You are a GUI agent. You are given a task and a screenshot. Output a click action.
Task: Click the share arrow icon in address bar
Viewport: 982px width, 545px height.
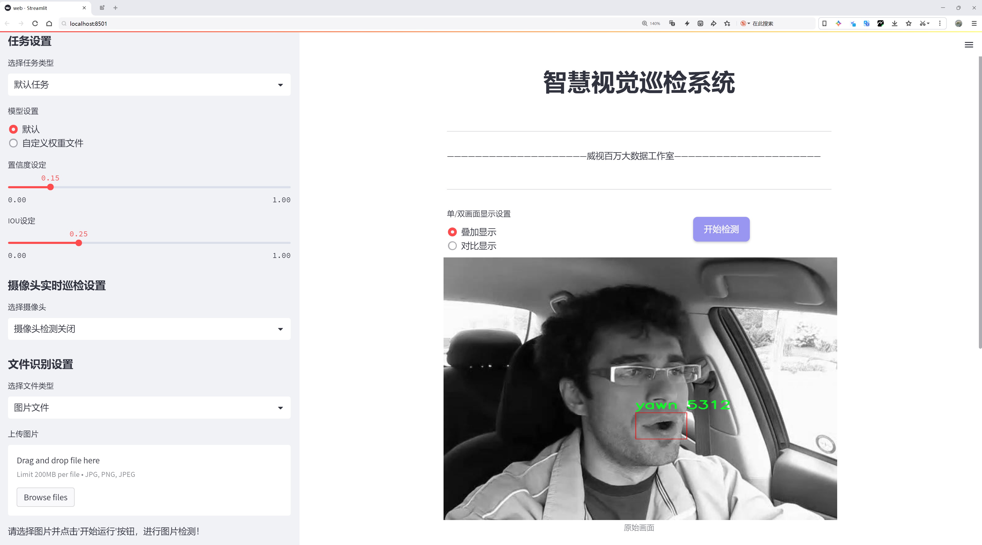pyautogui.click(x=714, y=23)
